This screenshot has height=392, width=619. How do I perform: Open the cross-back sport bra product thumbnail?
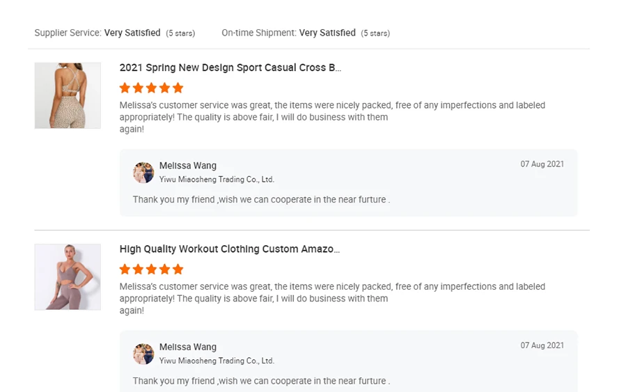click(x=68, y=95)
